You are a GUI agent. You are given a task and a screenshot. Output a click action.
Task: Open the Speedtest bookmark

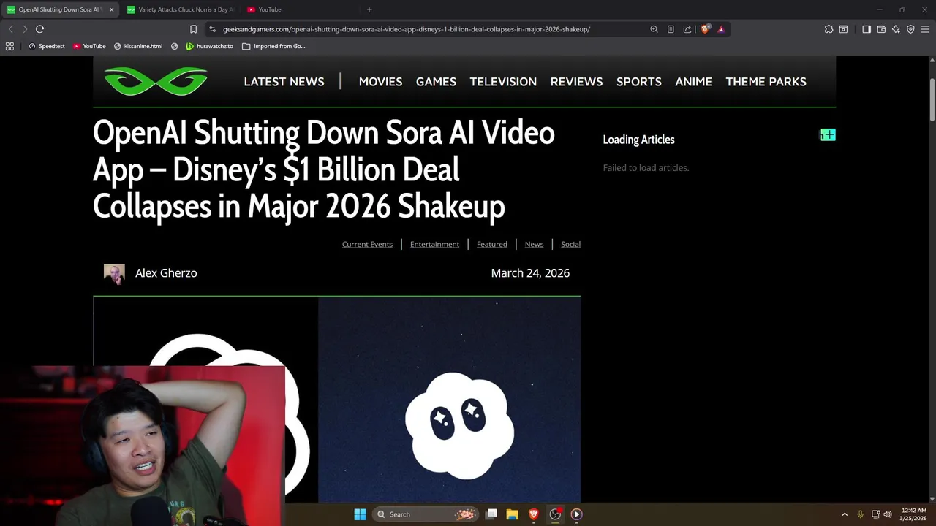coord(47,46)
